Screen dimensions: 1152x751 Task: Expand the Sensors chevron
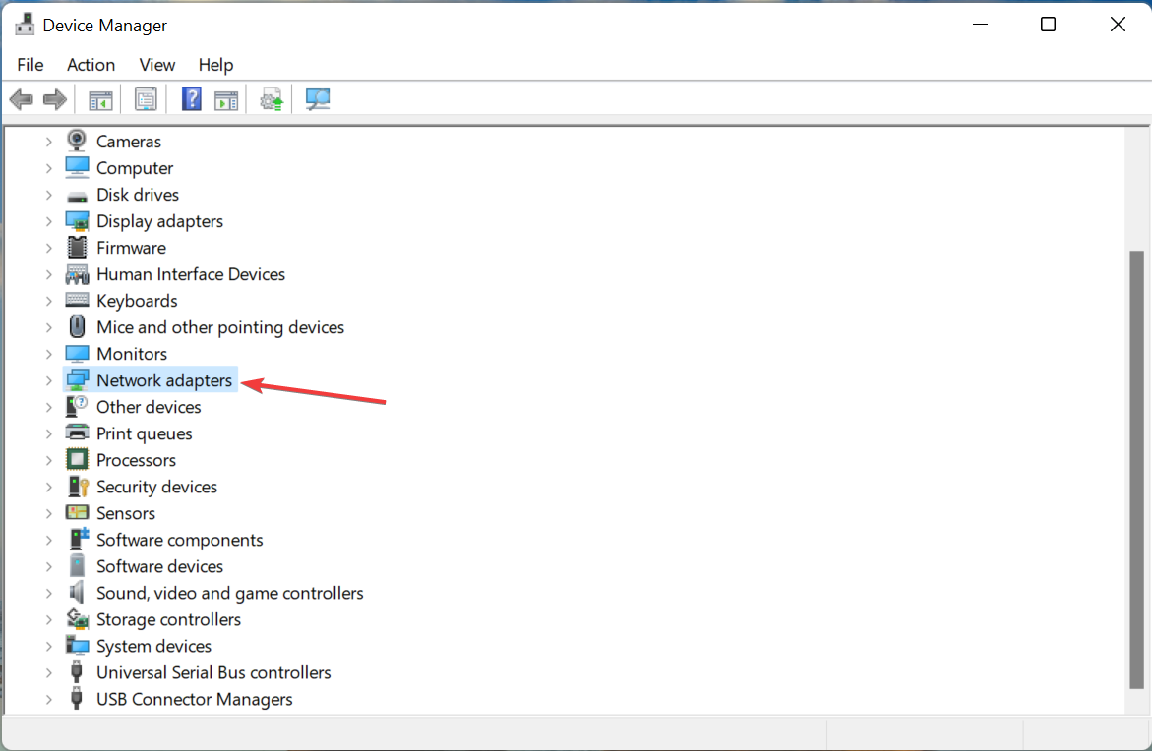tap(48, 513)
